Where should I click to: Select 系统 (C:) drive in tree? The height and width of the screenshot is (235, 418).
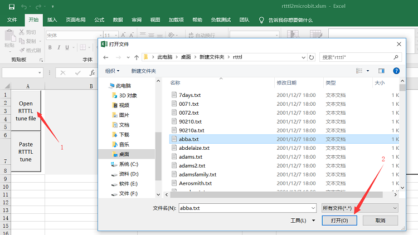click(x=129, y=164)
